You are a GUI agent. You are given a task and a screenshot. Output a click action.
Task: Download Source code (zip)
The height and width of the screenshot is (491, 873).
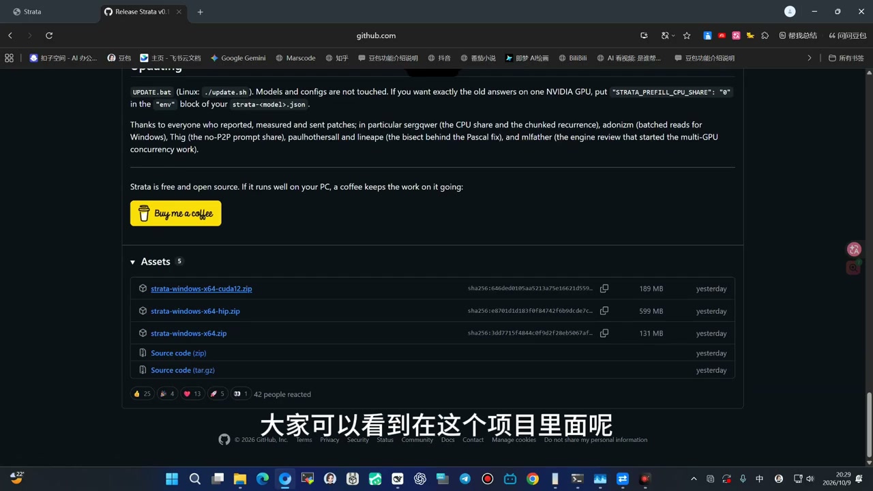click(x=178, y=353)
